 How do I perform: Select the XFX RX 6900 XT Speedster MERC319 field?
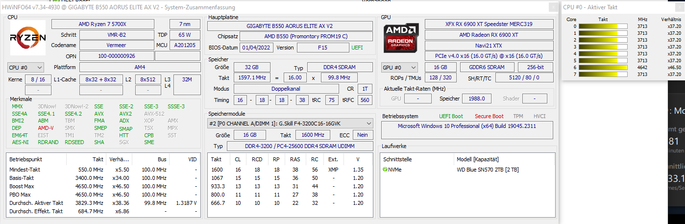tap(489, 24)
